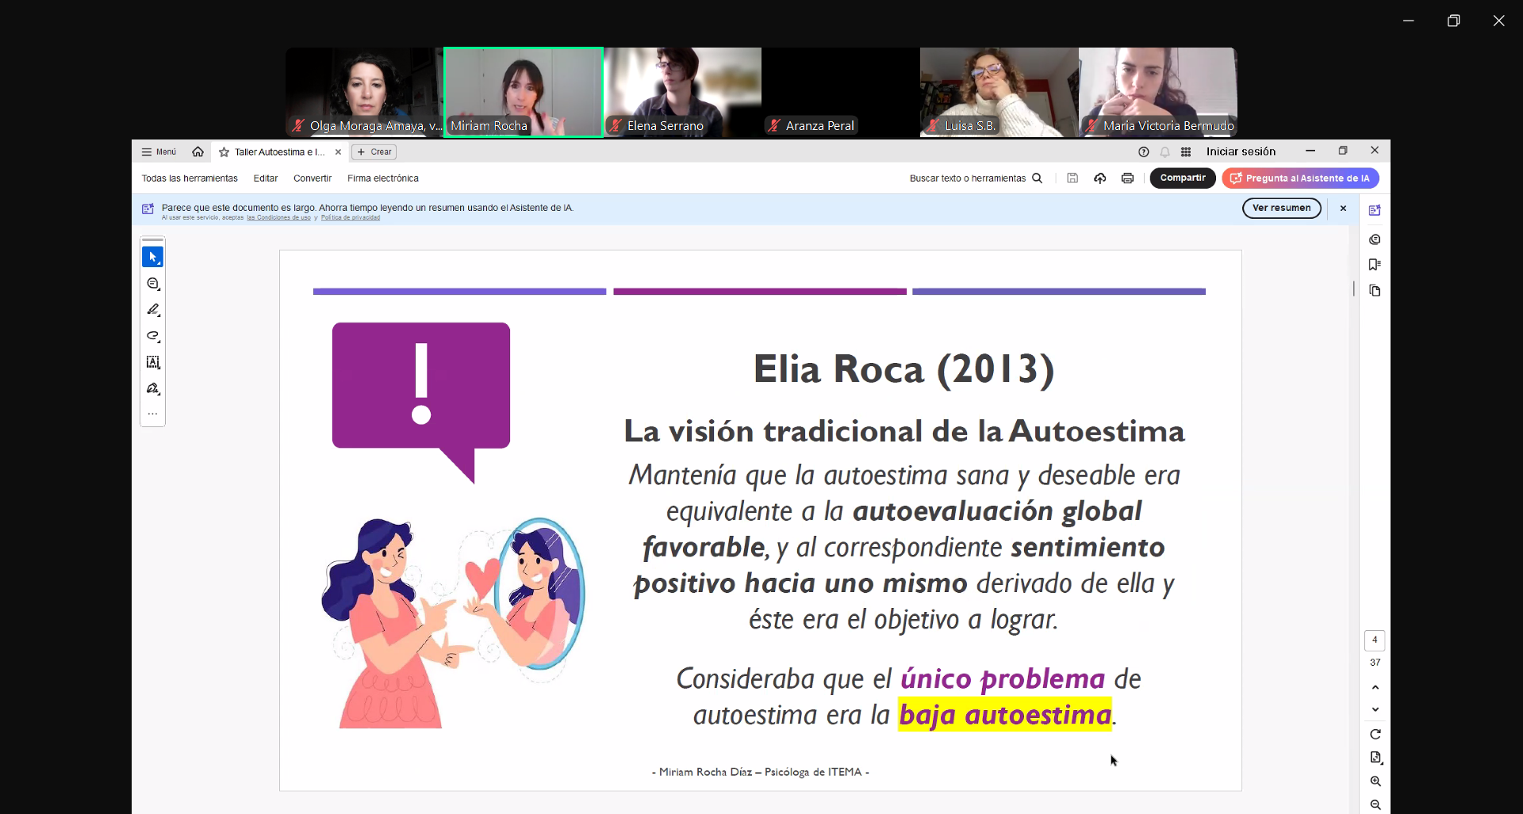The width and height of the screenshot is (1523, 814).
Task: Select the arrow selection tool
Action: tap(152, 257)
